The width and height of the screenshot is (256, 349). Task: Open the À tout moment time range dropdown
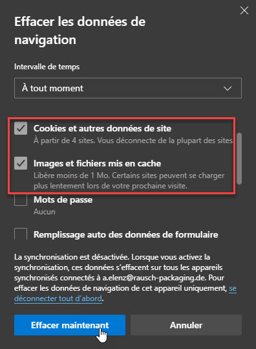(x=128, y=88)
